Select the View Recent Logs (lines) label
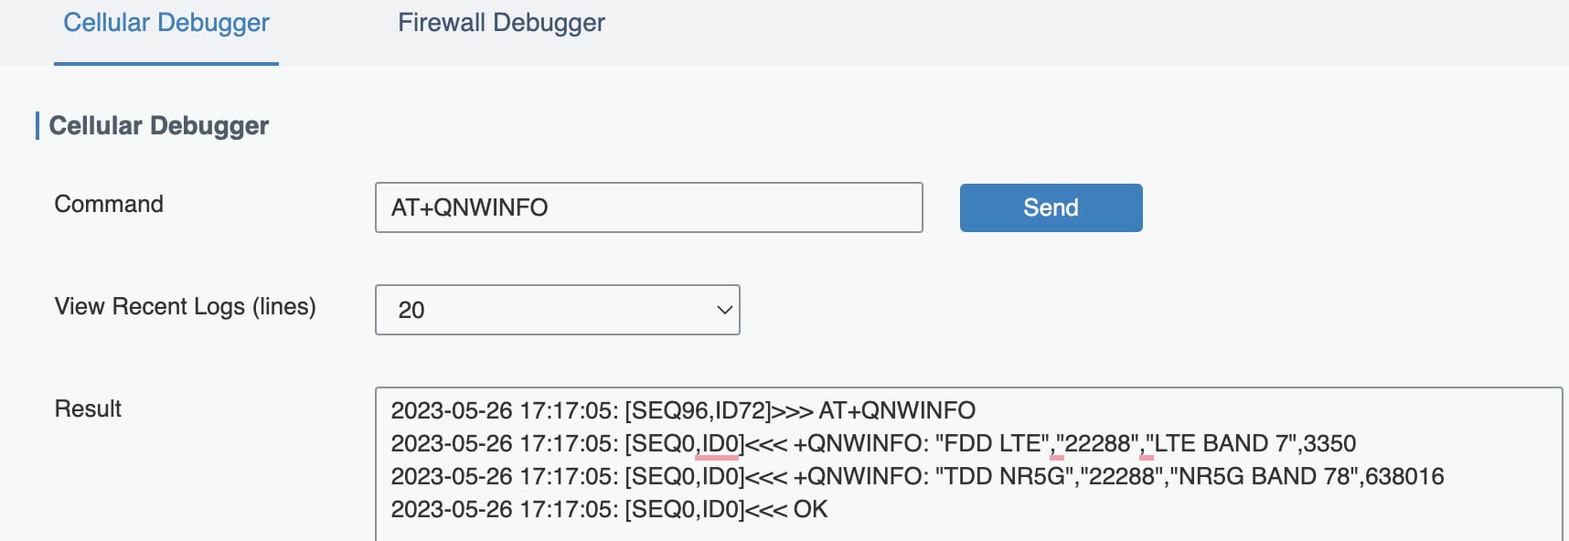Screen dimensions: 1569x541 [185, 306]
